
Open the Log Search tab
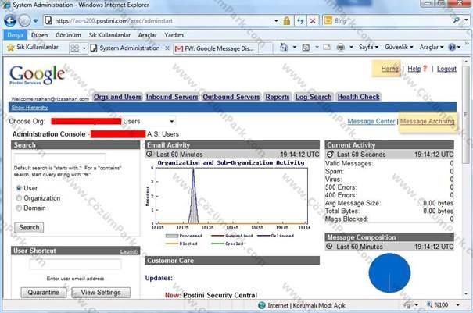point(314,97)
